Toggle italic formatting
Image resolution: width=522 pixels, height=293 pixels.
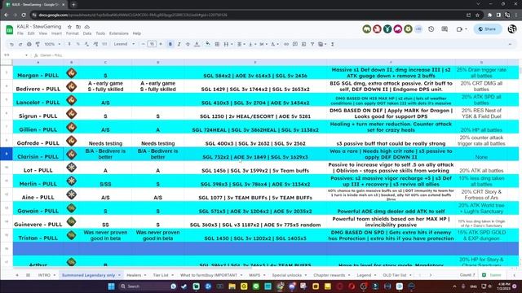tap(179, 44)
